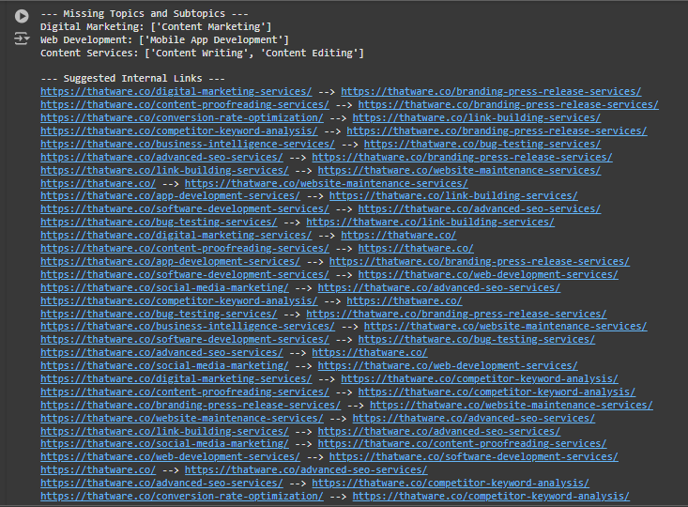688x507 pixels.
Task: Open bug-testing-services link after business-intelligence-services
Action: point(482,145)
